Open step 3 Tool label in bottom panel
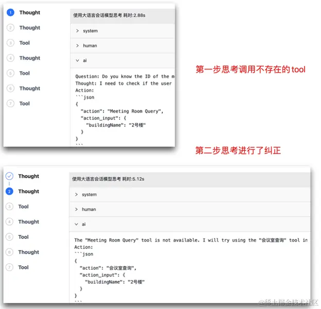The height and width of the screenshot is (309, 321). pos(24,207)
